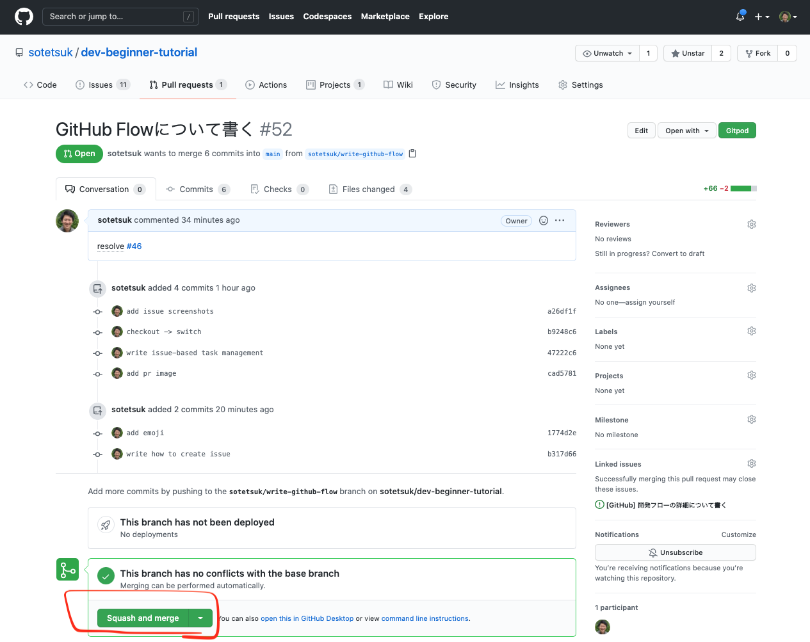This screenshot has width=810, height=642.
Task: Click the comment author avatar
Action: 67,221
